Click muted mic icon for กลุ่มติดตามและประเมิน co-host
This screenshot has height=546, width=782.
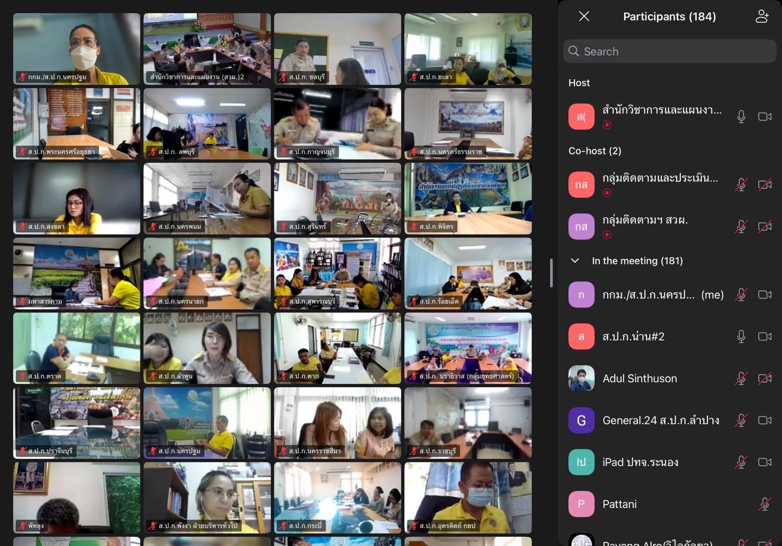click(741, 185)
